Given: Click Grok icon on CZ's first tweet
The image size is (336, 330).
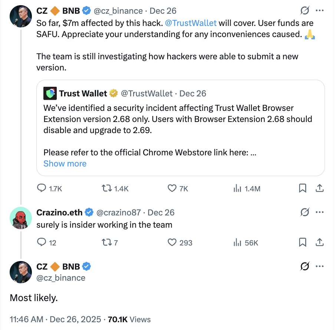Looking at the screenshot, I should [x=304, y=11].
